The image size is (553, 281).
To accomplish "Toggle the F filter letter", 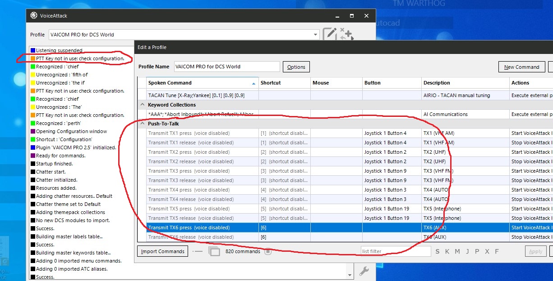I will click(497, 251).
